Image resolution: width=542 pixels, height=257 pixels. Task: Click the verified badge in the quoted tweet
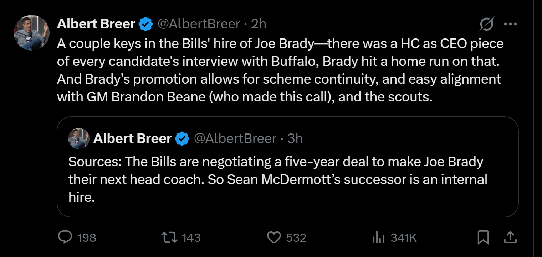pos(182,138)
